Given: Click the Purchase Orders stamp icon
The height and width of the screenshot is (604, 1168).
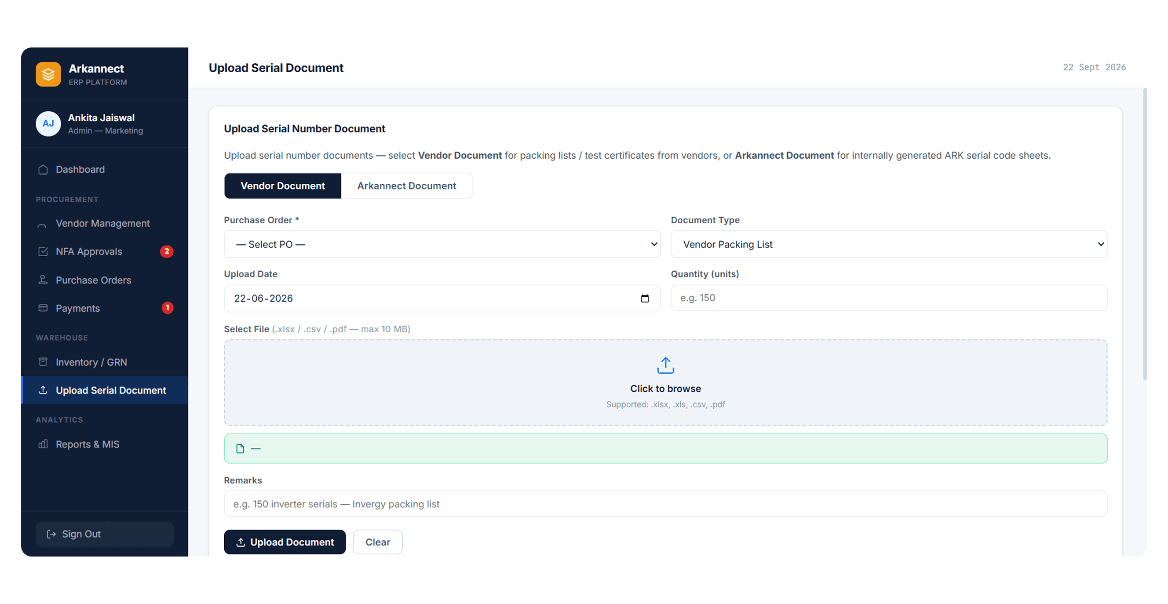Looking at the screenshot, I should 43,280.
